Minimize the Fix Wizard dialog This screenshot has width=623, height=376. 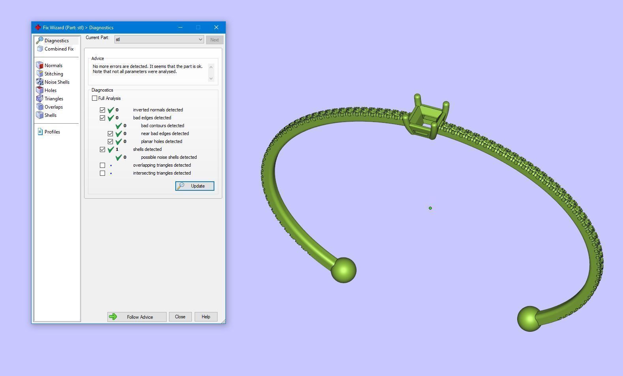pyautogui.click(x=180, y=27)
